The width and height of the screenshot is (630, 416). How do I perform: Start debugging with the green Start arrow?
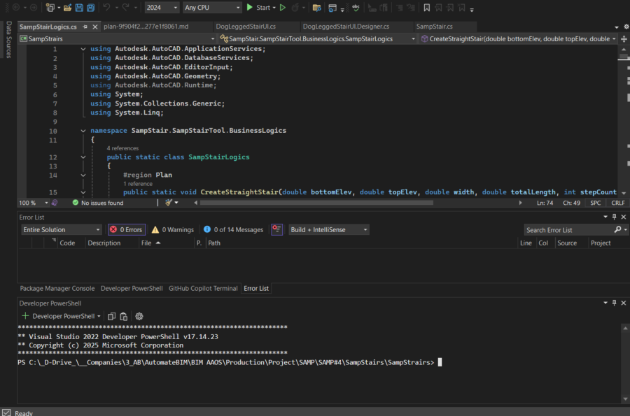pos(251,7)
